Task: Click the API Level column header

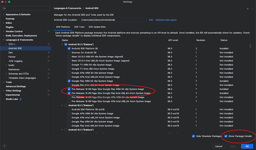Action: click(x=173, y=40)
